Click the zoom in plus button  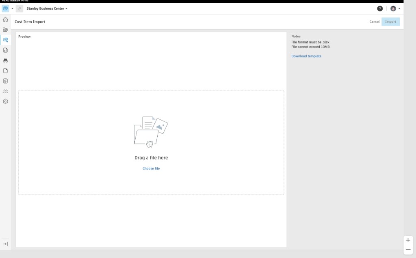[x=408, y=240]
